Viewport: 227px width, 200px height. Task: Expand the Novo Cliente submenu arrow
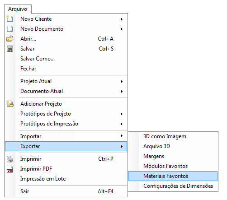pyautogui.click(x=122, y=19)
